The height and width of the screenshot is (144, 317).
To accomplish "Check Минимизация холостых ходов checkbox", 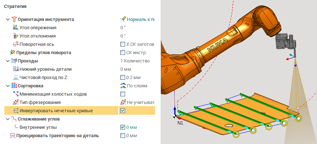I will point(123,94).
